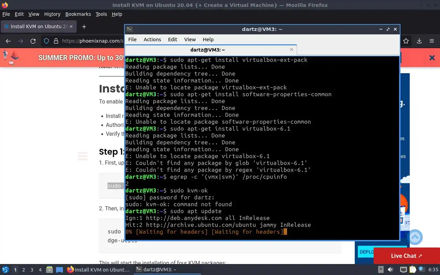This screenshot has width=440, height=275.
Task: Go forward in Firefox
Action: tap(21, 41)
